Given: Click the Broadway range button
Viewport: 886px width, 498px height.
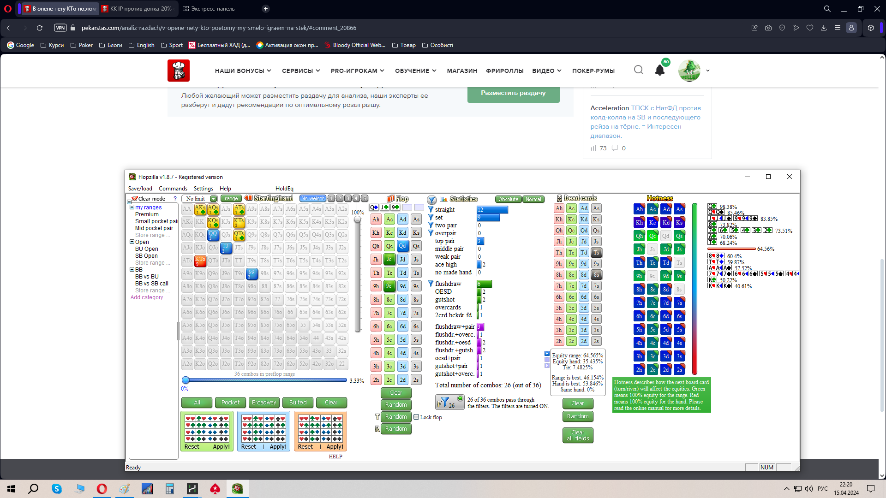Looking at the screenshot, I should pos(264,403).
